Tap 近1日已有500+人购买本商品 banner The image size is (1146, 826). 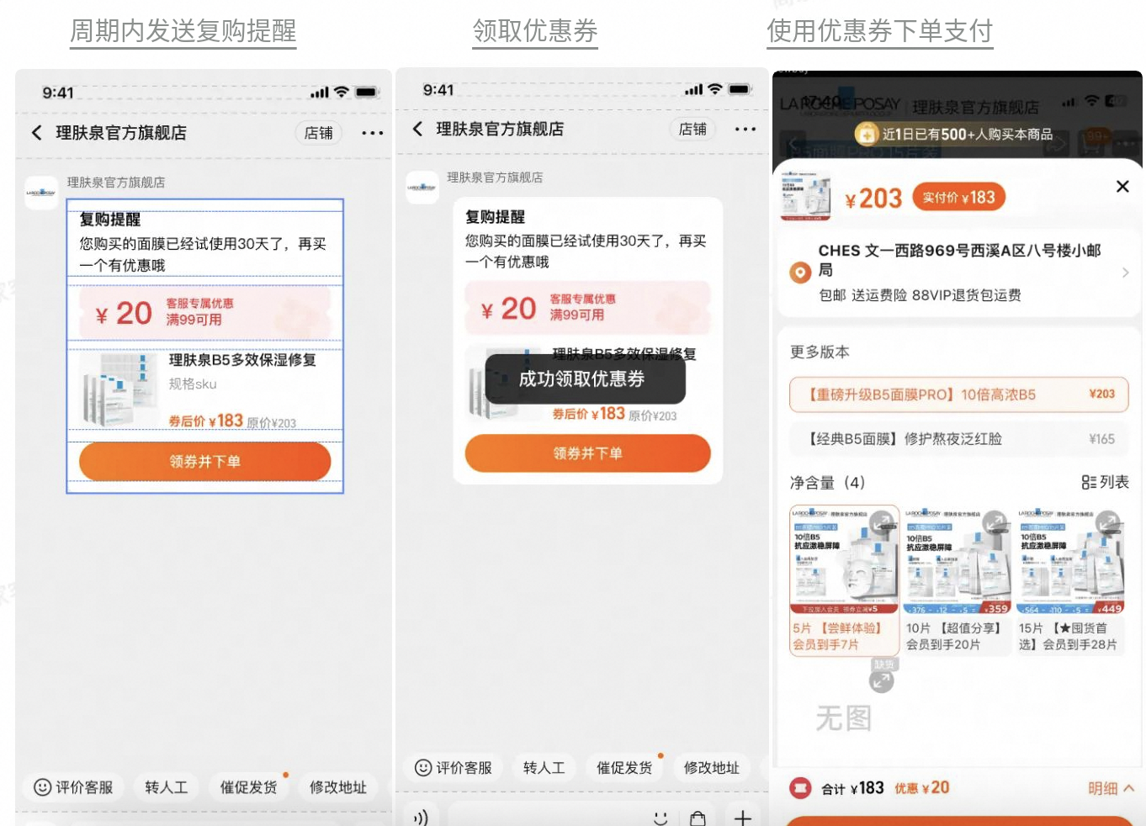point(955,134)
